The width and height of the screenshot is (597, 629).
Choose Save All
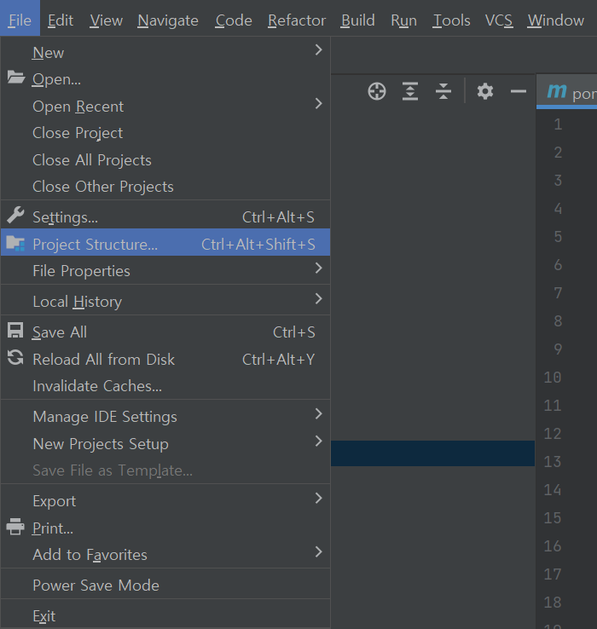[x=165, y=332]
